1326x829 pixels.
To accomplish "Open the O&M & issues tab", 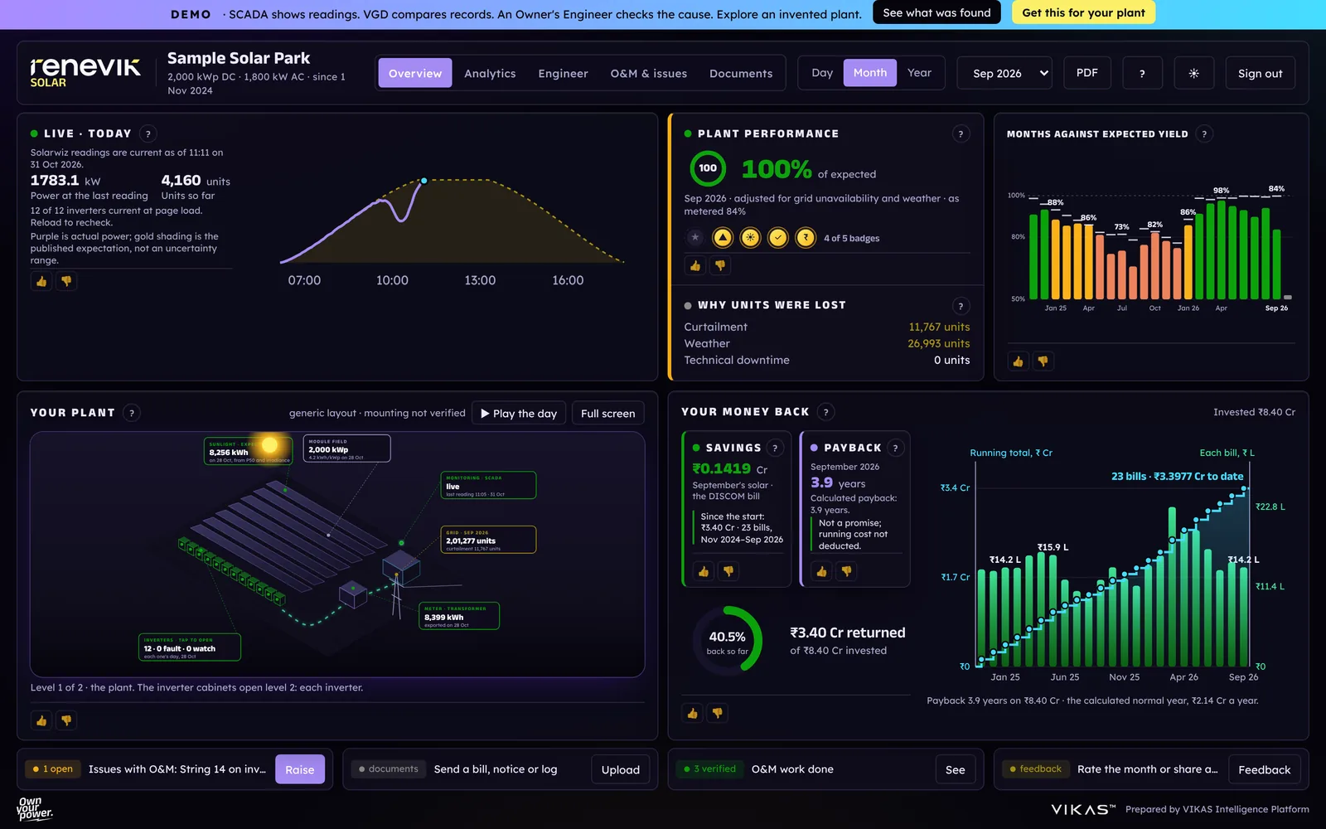I will coord(649,73).
